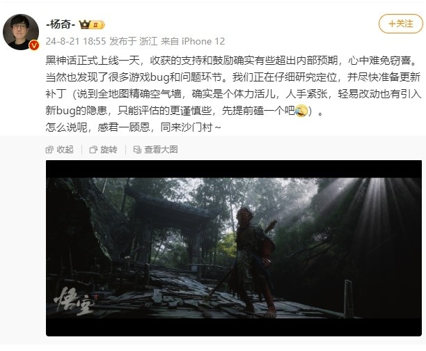Click the laughing-crying emoji in post

(301, 111)
